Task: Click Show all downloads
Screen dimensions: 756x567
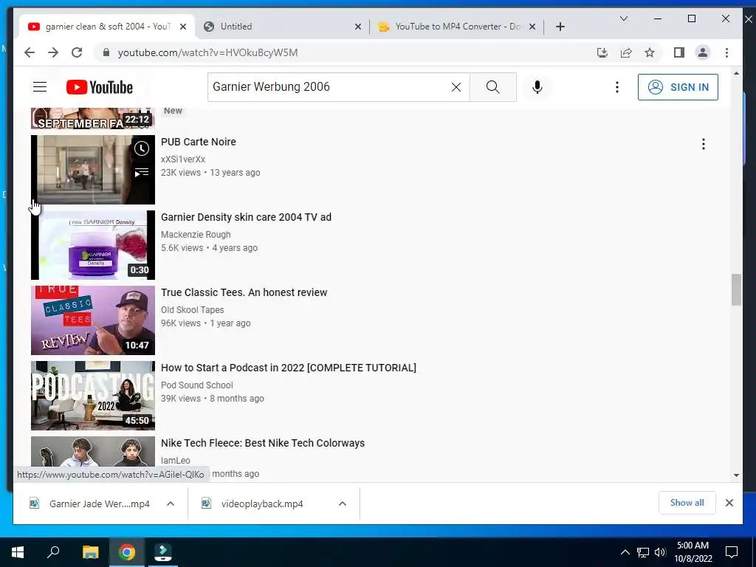Action: click(687, 503)
